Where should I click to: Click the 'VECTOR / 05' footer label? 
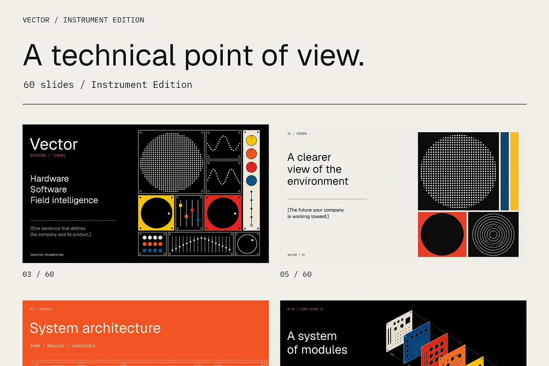(x=296, y=255)
